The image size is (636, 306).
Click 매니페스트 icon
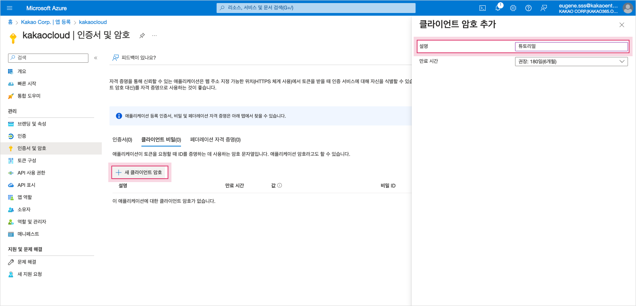coord(11,234)
